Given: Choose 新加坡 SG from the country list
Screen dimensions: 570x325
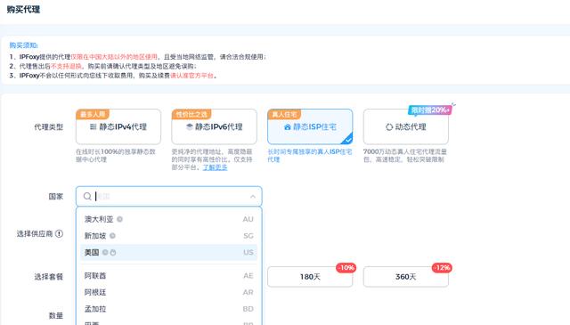Looking at the screenshot, I should pos(168,236).
